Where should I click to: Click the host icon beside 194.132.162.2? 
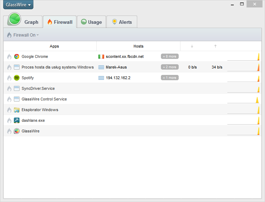pos(101,78)
